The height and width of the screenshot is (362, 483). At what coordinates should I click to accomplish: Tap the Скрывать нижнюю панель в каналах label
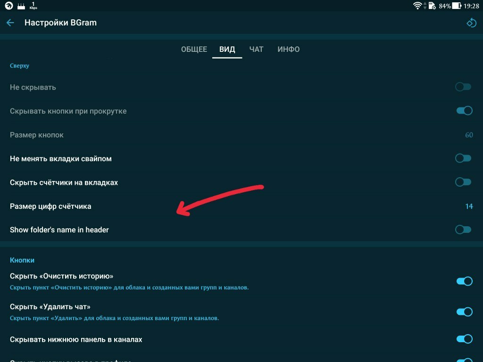point(76,339)
